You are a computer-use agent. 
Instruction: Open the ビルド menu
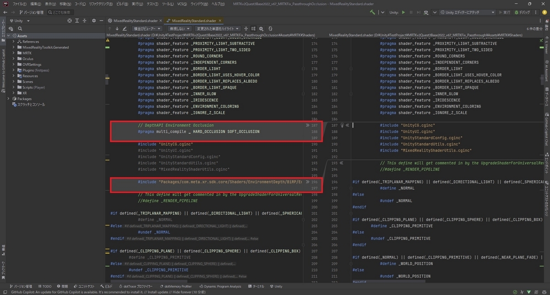tap(122, 4)
